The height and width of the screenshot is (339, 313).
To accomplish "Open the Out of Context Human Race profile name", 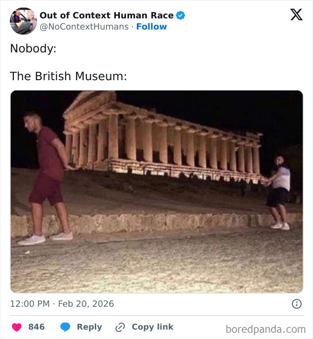I will 106,15.
